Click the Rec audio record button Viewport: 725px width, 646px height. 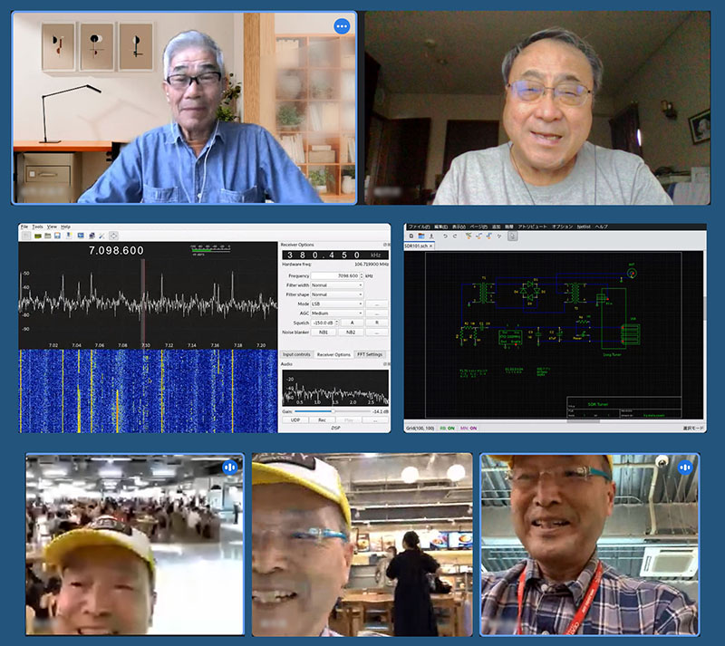322,419
